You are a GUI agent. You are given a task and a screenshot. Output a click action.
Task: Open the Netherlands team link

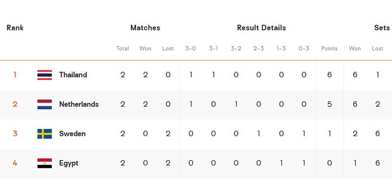pos(79,104)
